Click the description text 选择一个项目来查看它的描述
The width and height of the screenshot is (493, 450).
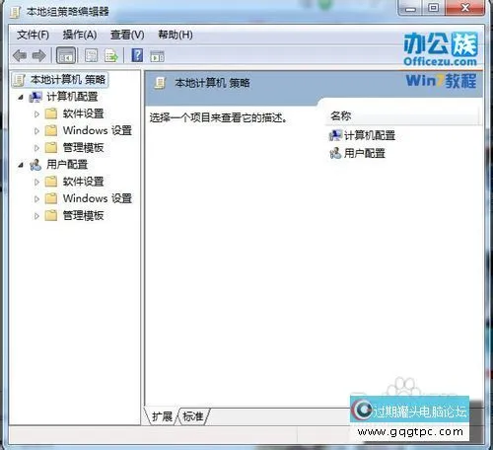218,117
